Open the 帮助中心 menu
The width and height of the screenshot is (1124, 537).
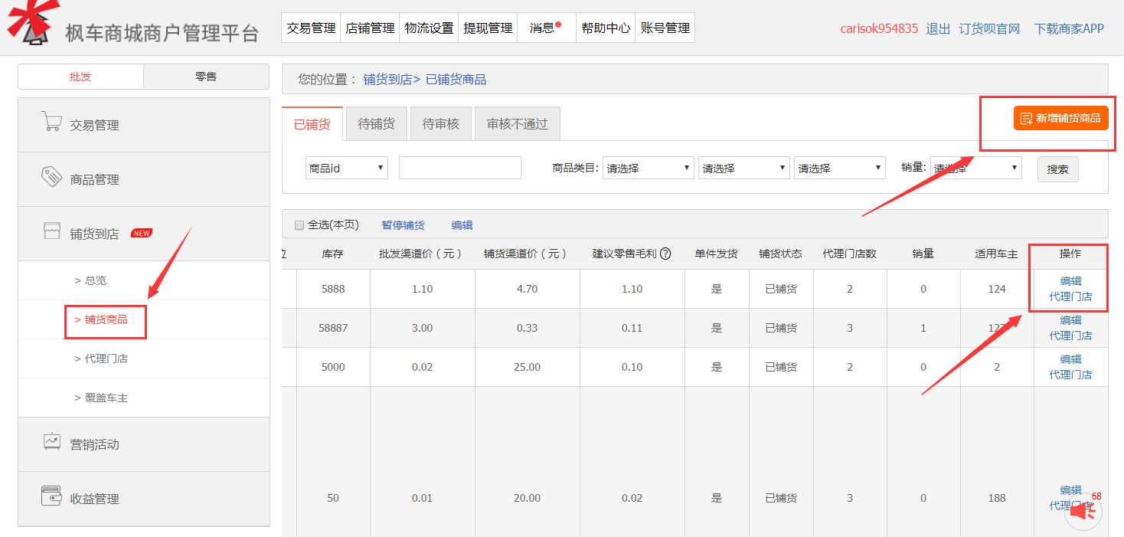605,27
